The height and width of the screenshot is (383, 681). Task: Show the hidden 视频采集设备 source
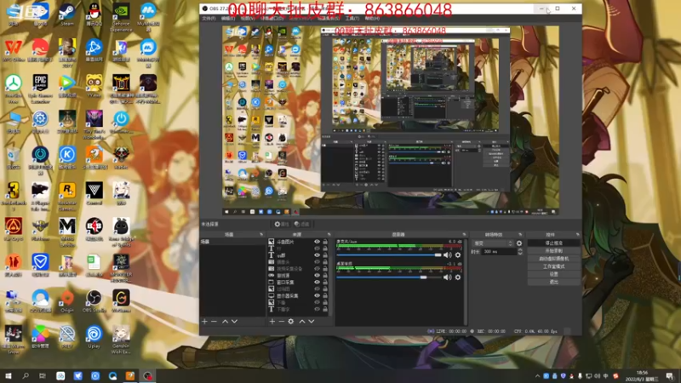pos(317,268)
